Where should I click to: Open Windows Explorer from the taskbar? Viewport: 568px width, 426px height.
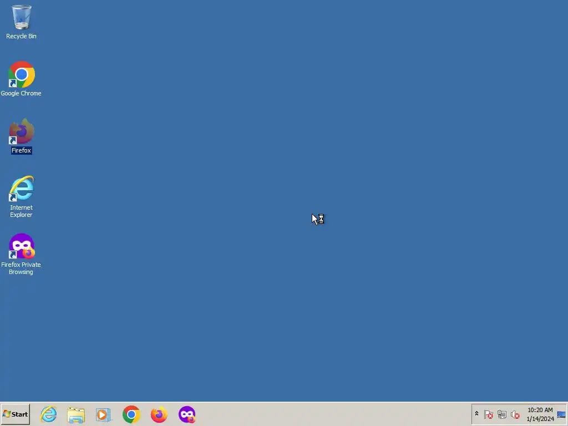pyautogui.click(x=76, y=415)
